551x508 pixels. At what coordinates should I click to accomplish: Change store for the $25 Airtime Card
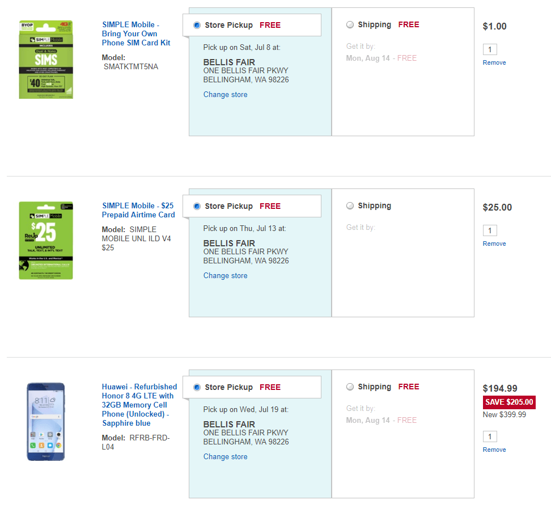[225, 276]
